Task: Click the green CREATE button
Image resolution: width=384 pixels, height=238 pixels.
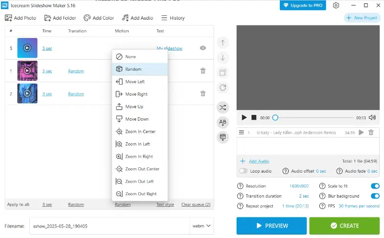Action: click(344, 225)
